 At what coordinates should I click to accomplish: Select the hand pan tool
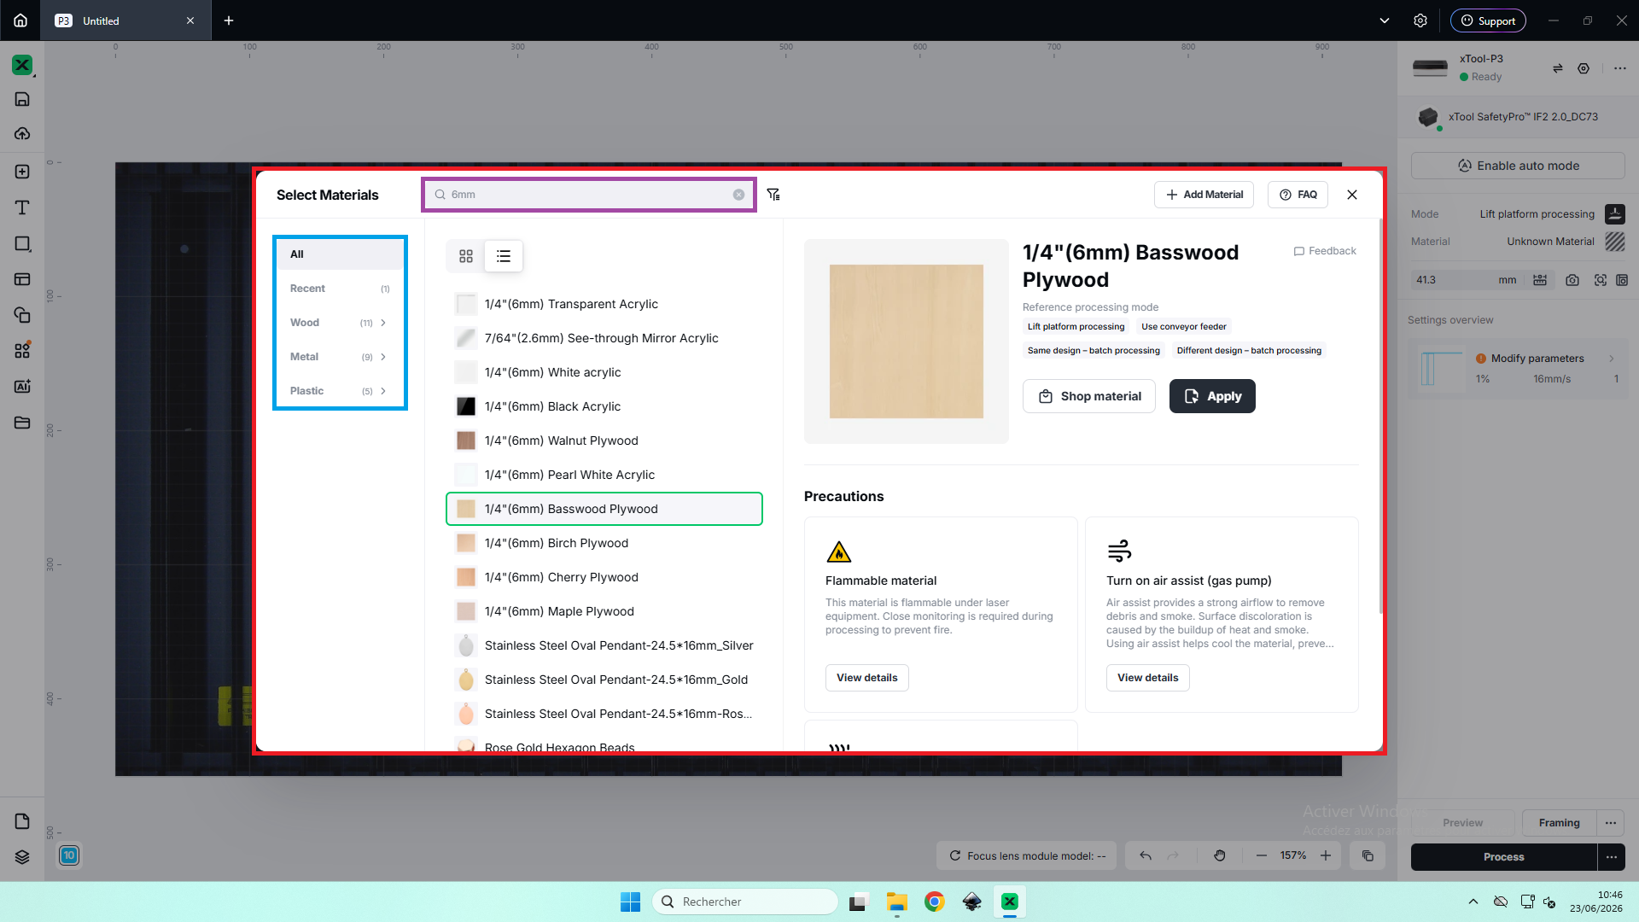(x=1220, y=855)
